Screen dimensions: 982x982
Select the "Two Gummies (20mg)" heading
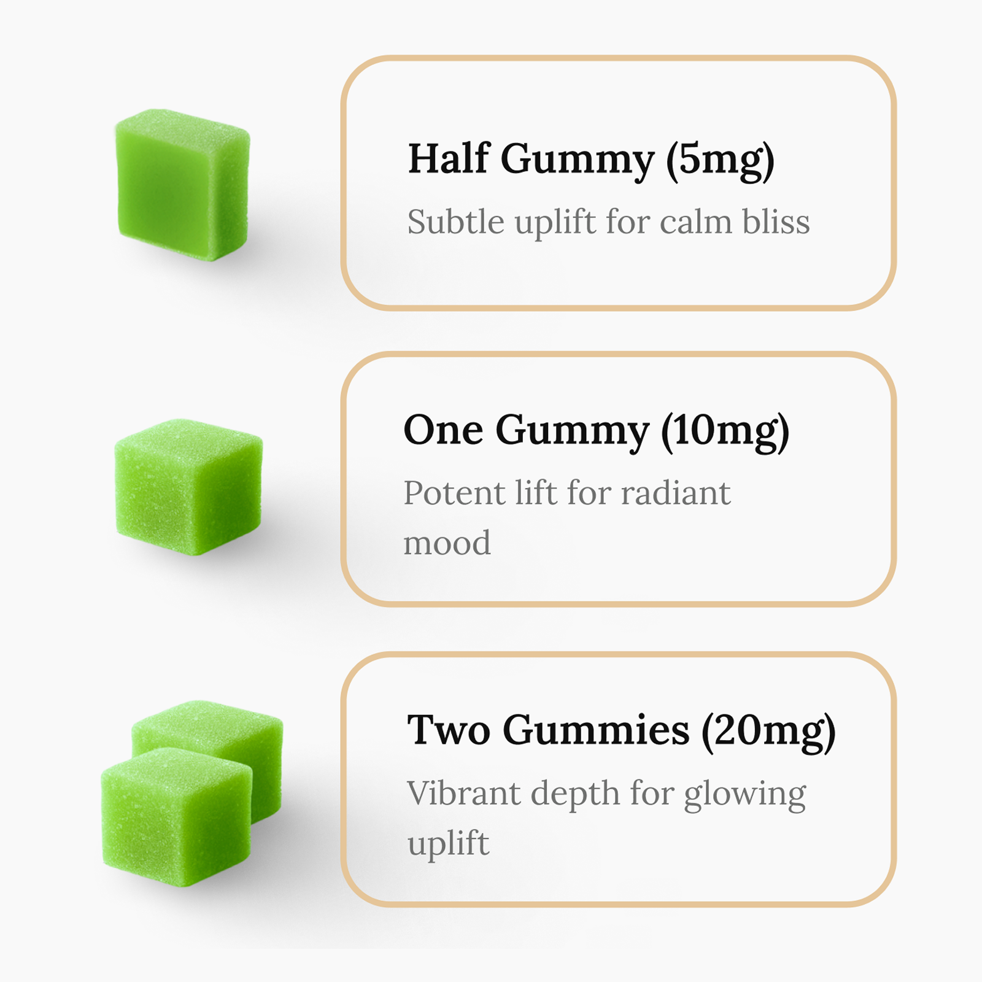coord(621,730)
